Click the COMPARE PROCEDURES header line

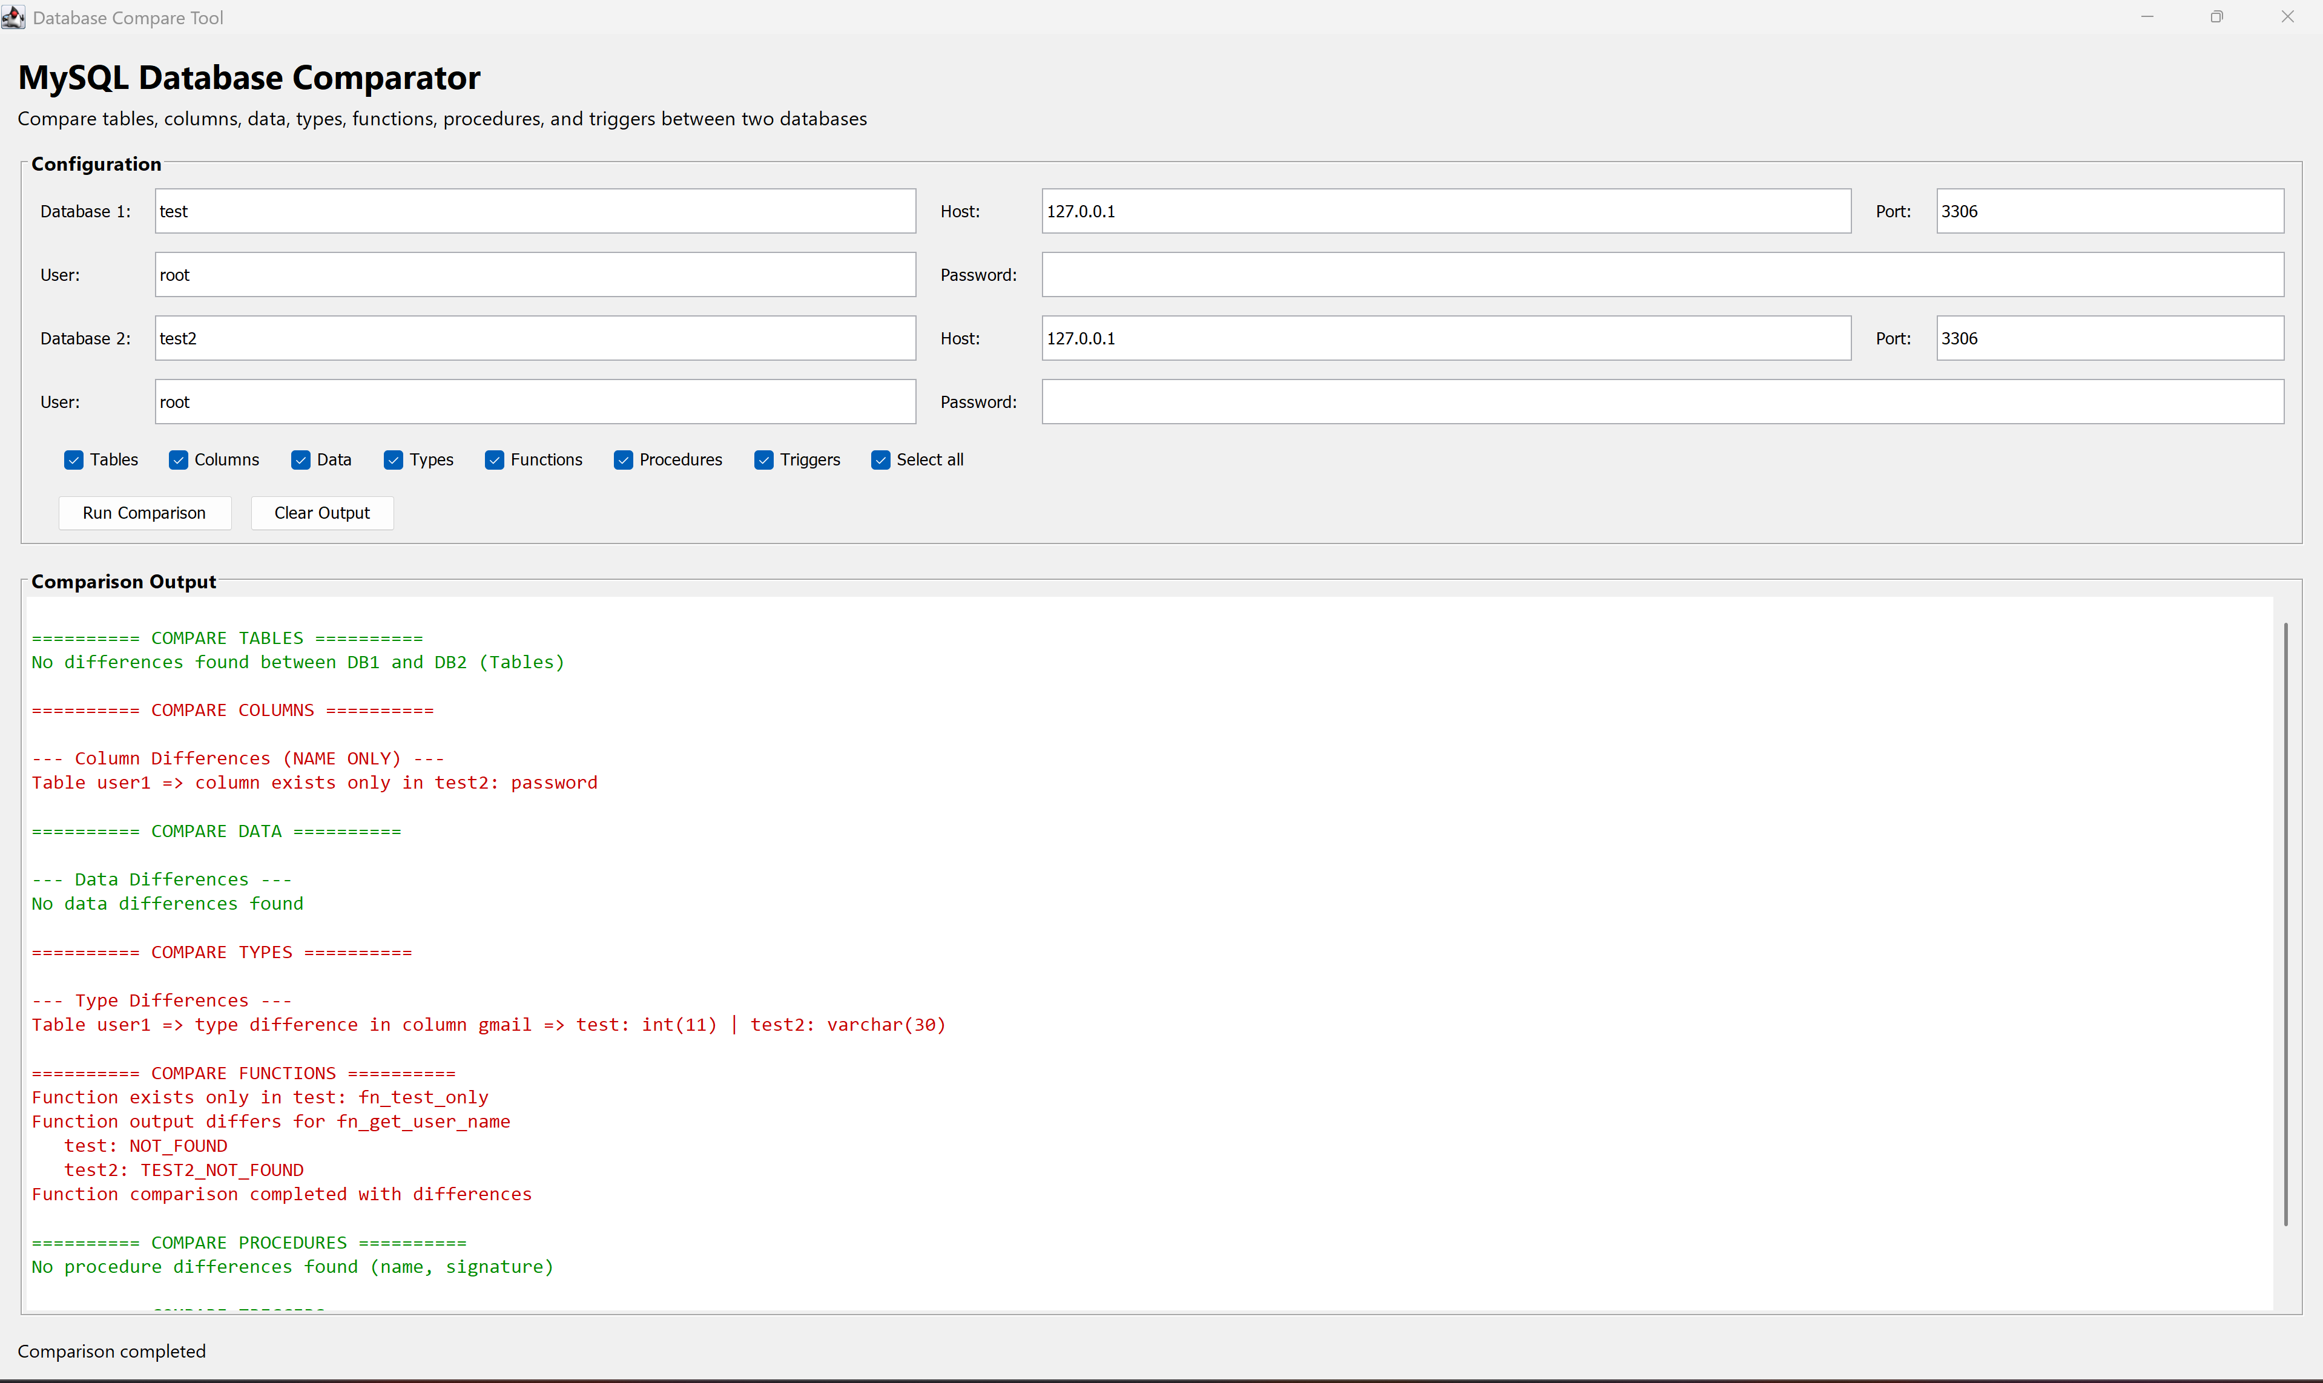point(249,1243)
